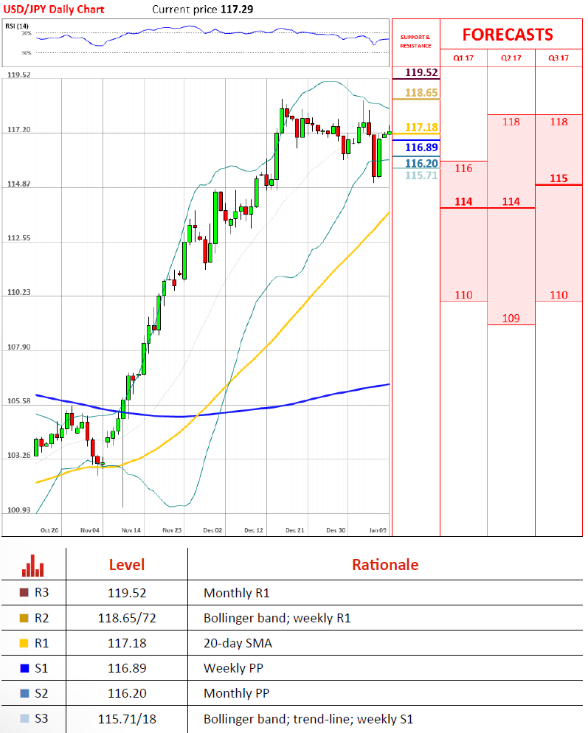This screenshot has height=733, width=588.
Task: Click Bollinger band; weekly R1 rationale
Action: (x=277, y=619)
